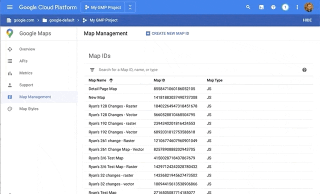
Task: Expand project picker arrows button
Action: tap(130, 7)
